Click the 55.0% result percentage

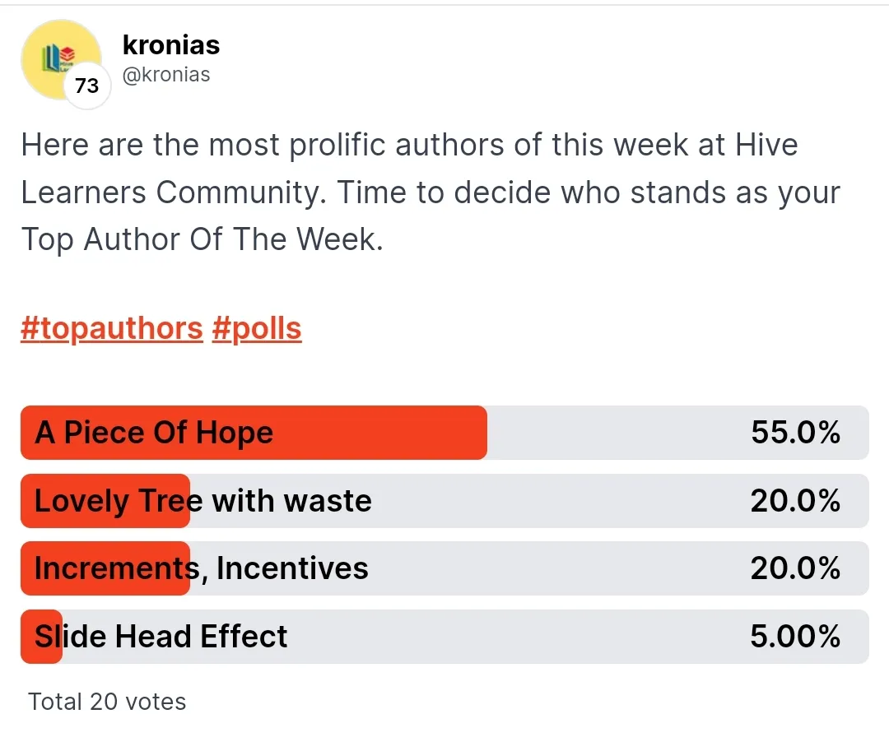point(795,433)
